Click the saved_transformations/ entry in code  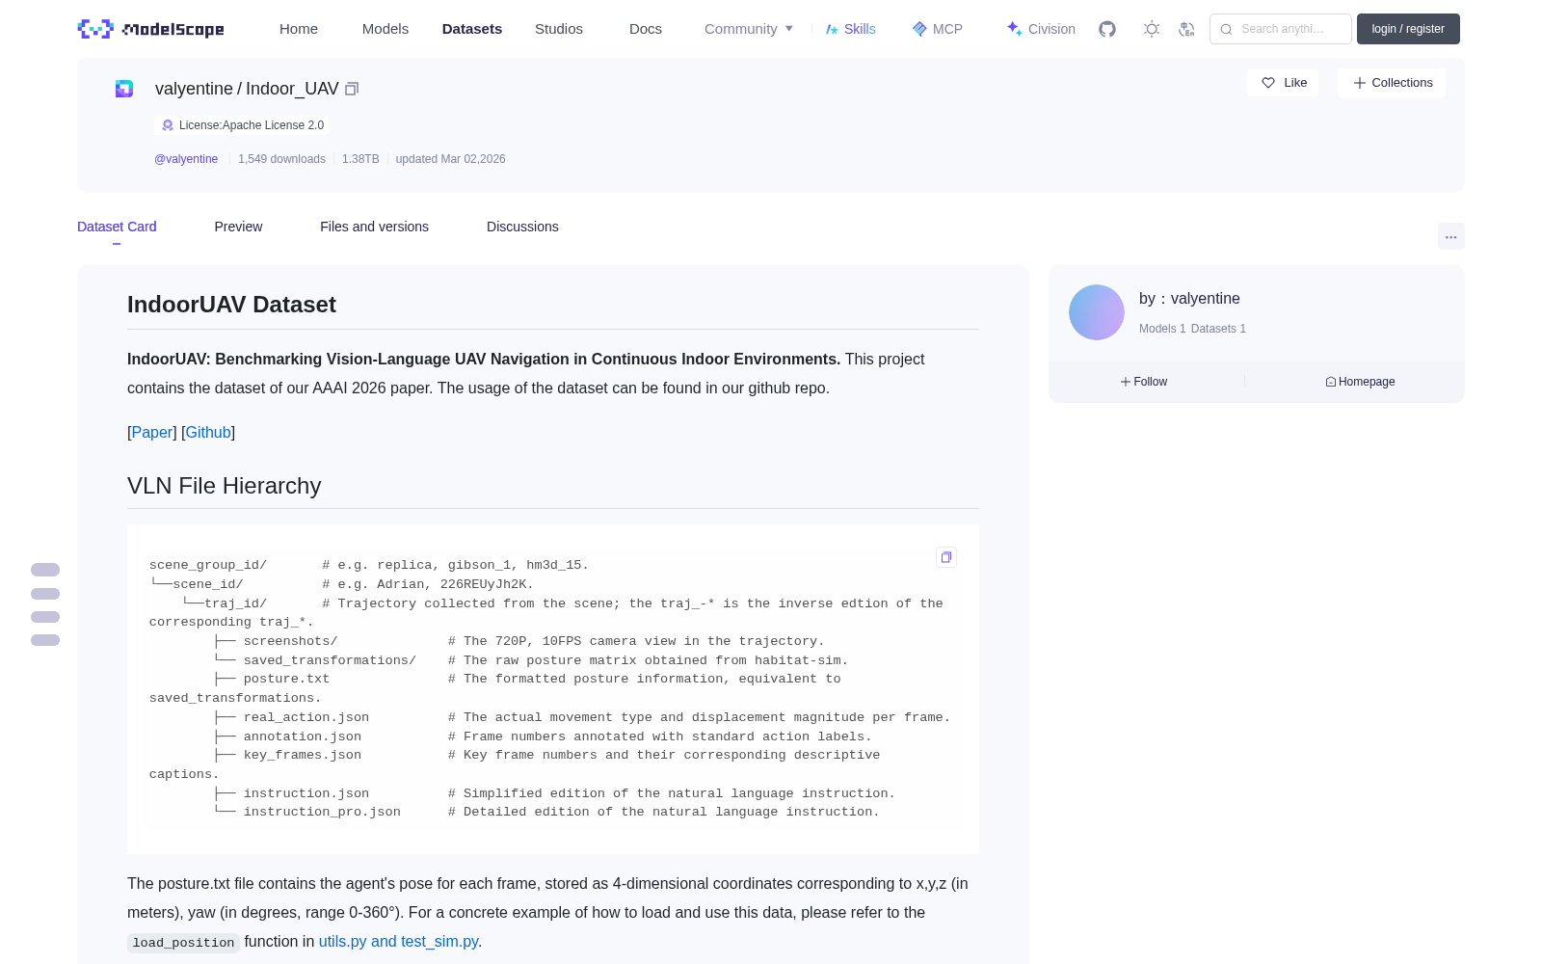tap(330, 660)
